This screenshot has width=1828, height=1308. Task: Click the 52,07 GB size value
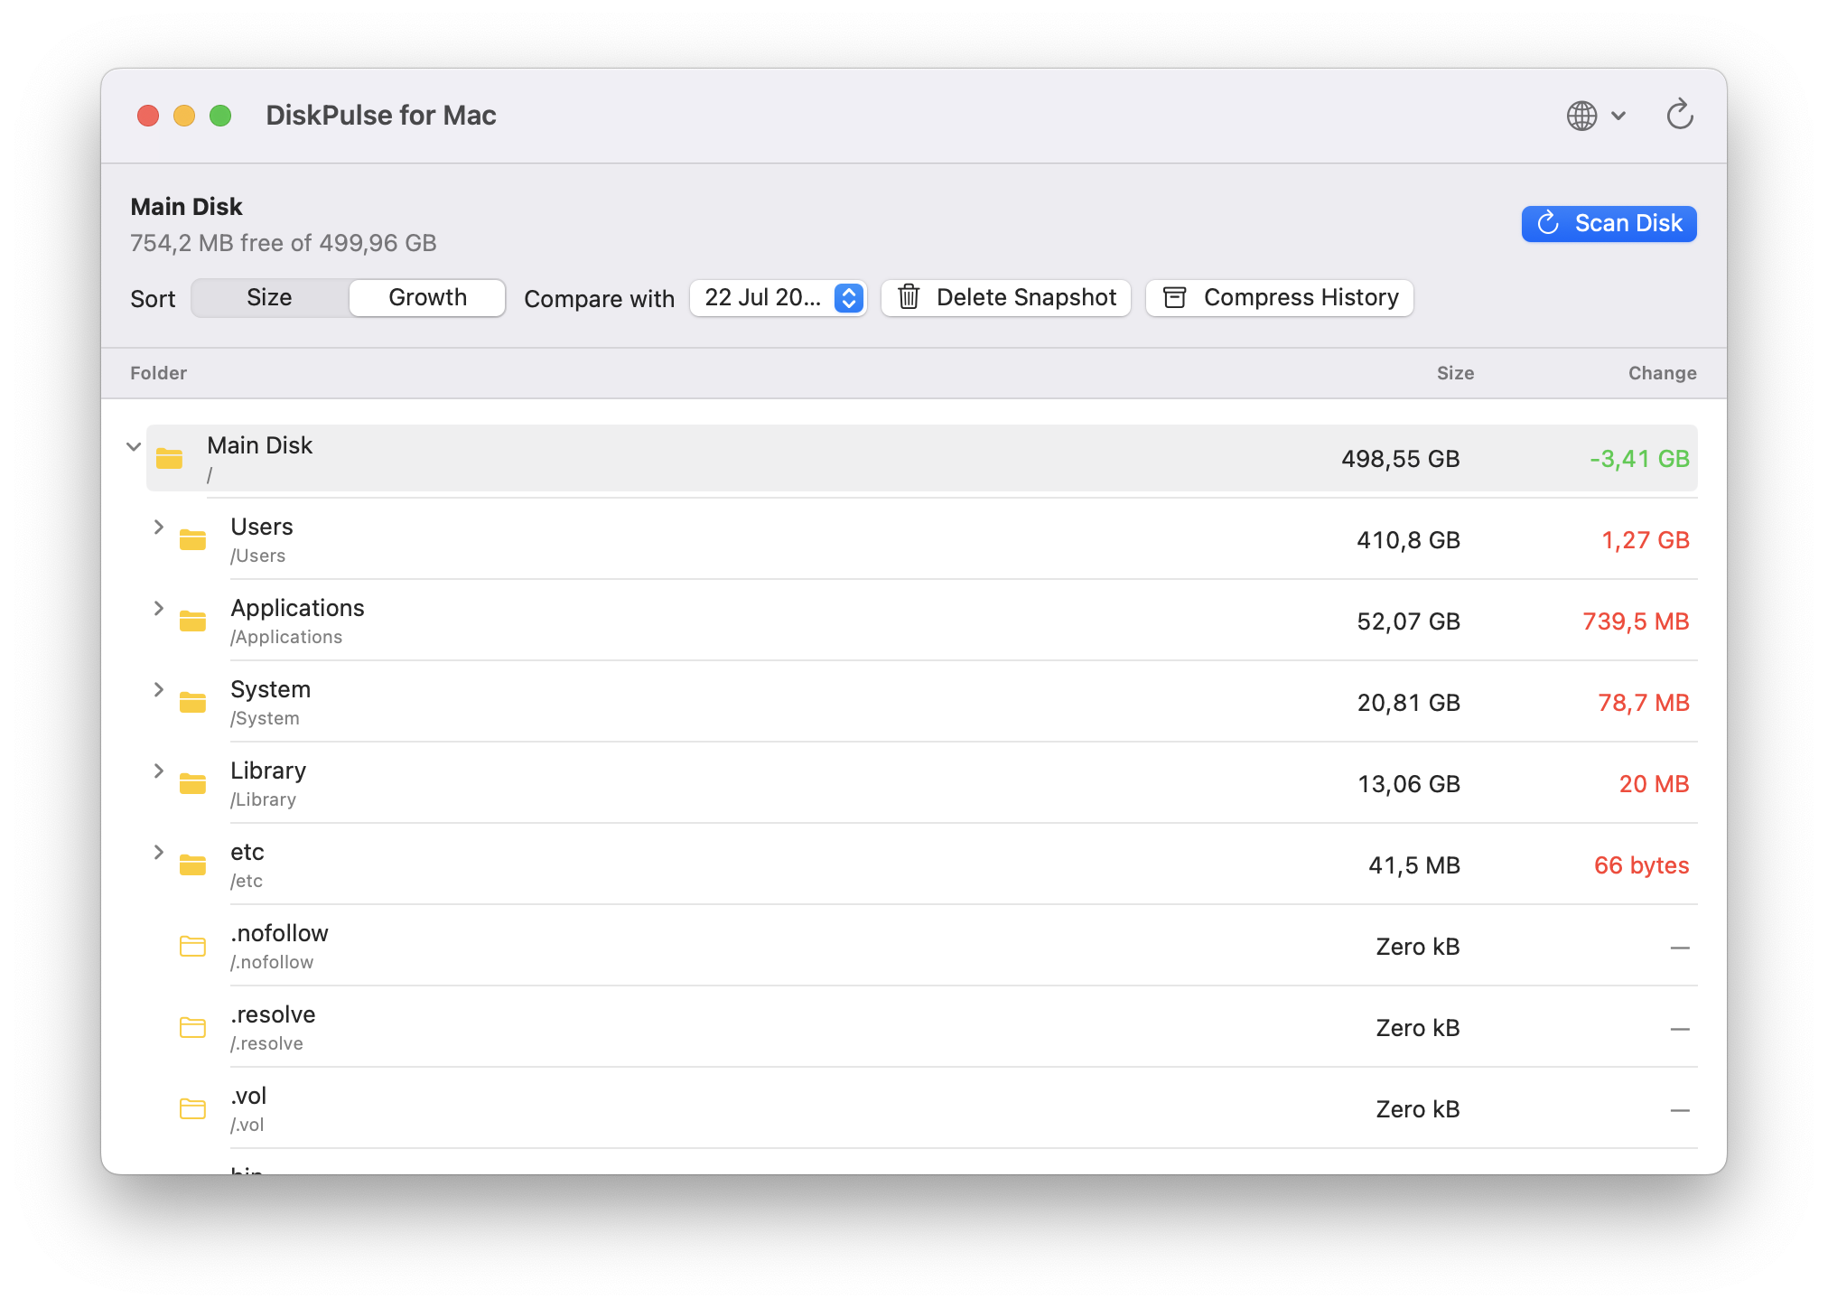click(x=1408, y=621)
